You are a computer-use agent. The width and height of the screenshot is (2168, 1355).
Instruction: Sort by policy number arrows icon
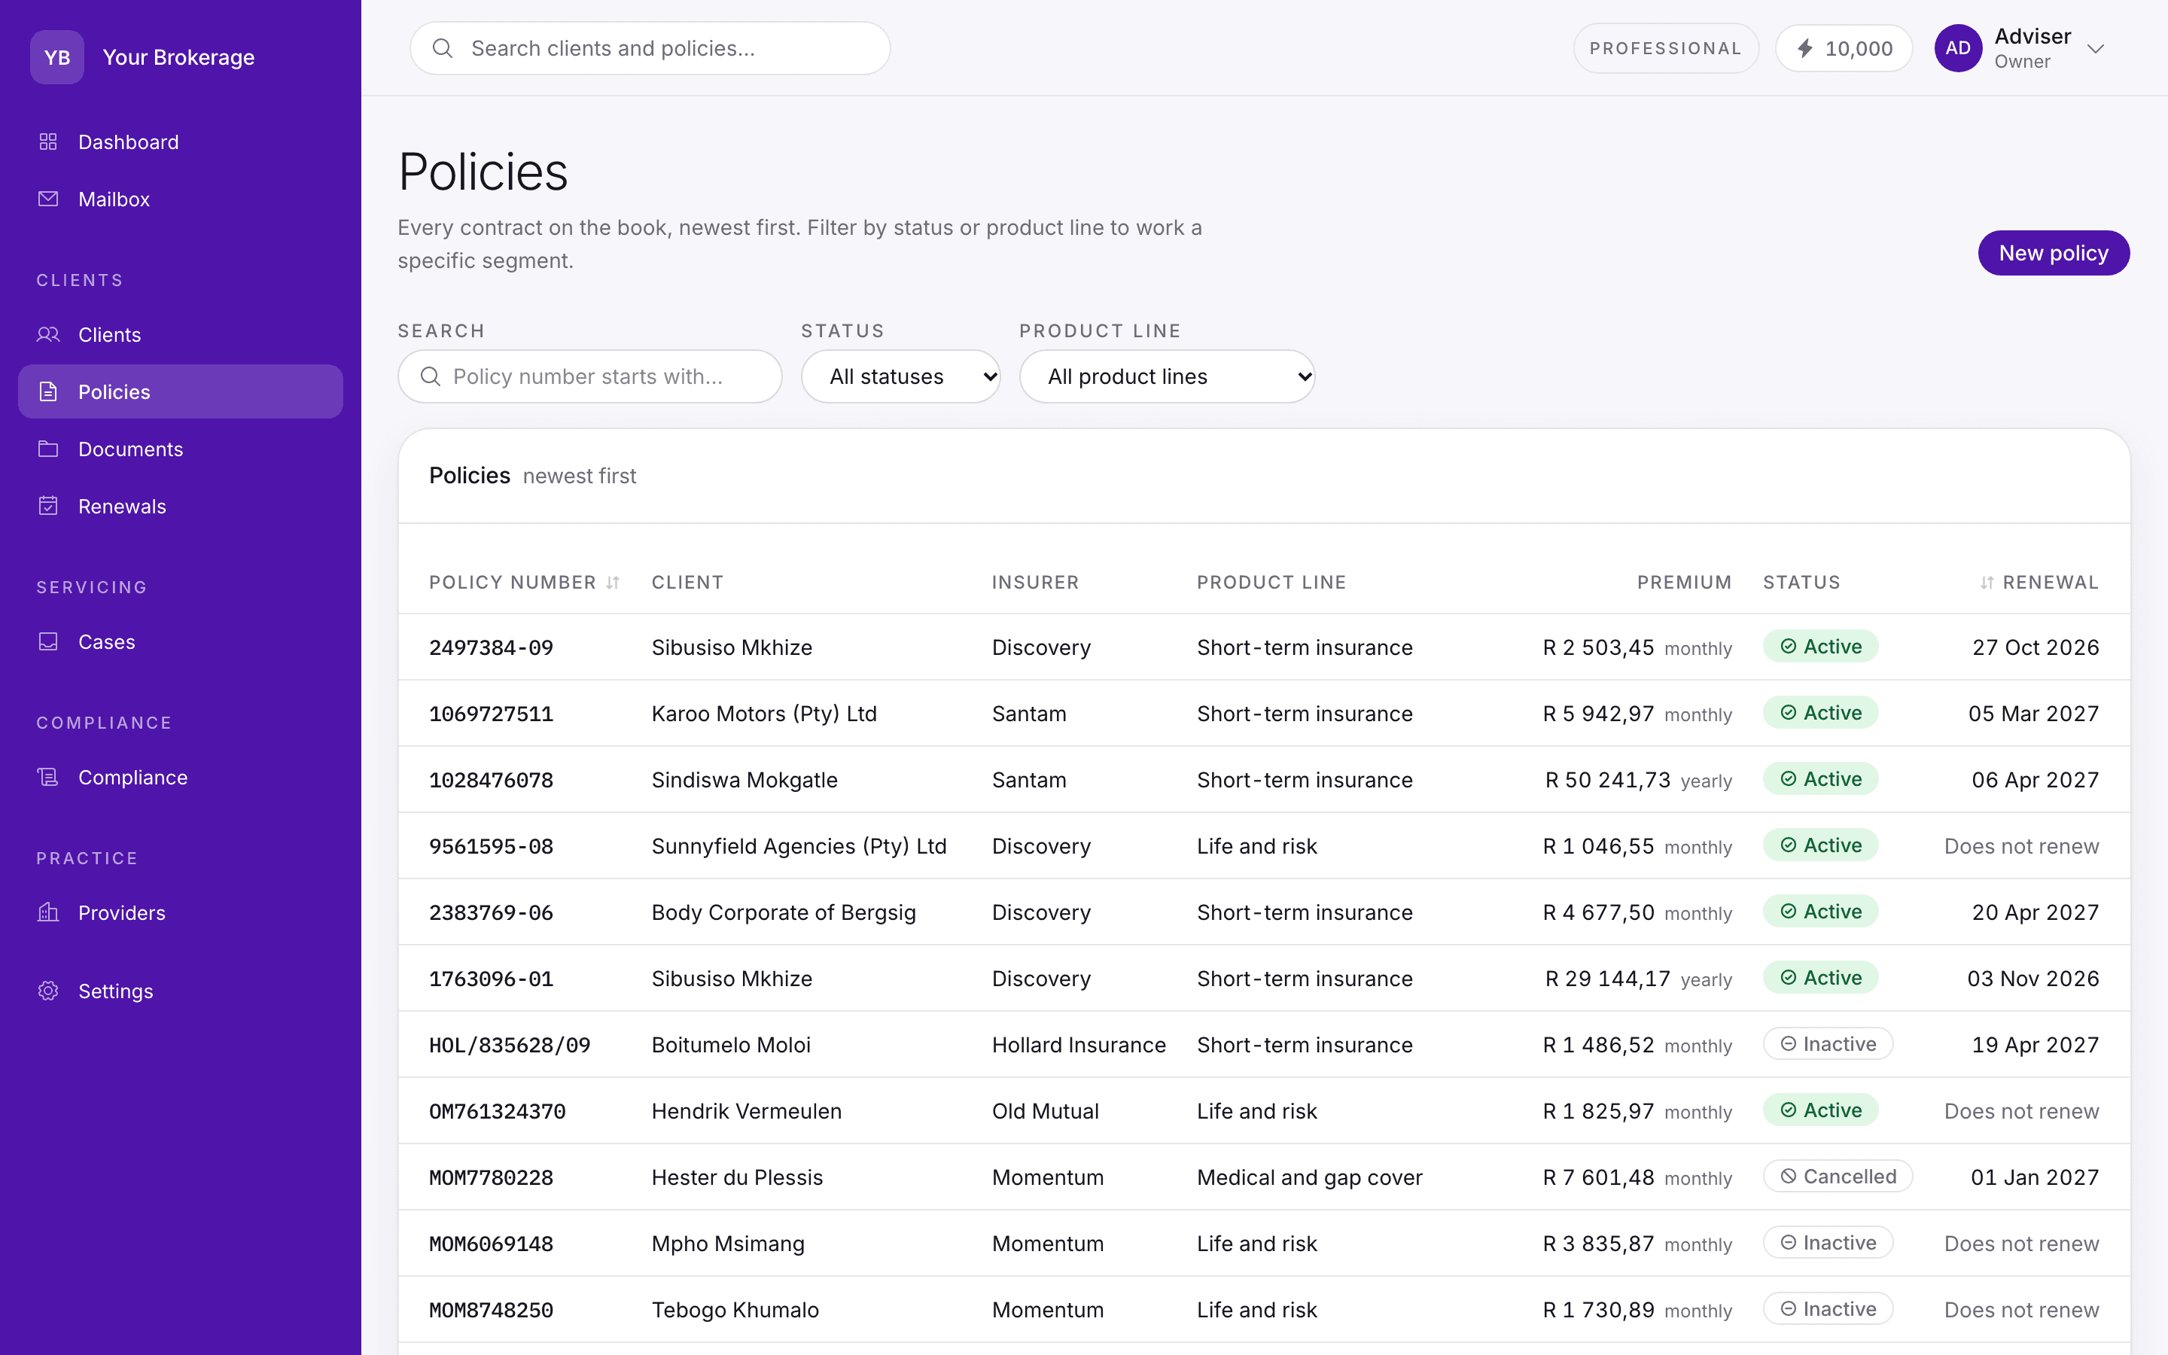[x=613, y=583]
